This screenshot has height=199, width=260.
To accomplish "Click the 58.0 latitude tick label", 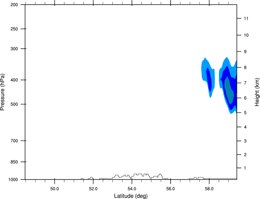I will (x=209, y=189).
